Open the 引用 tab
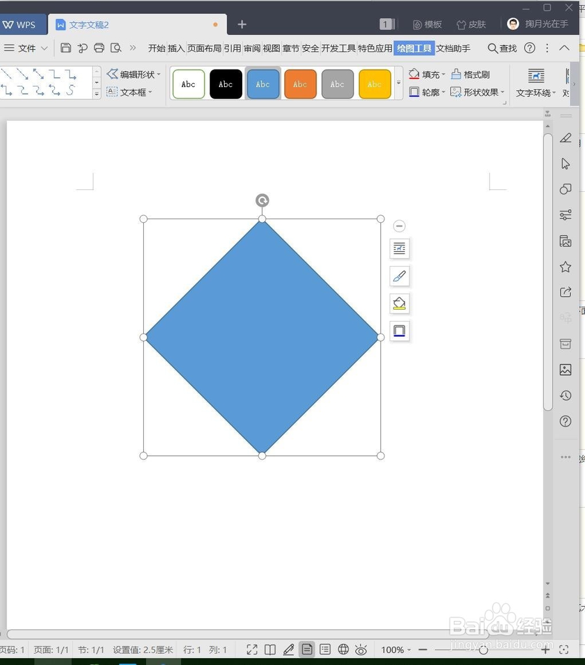Image resolution: width=585 pixels, height=665 pixels. [232, 49]
